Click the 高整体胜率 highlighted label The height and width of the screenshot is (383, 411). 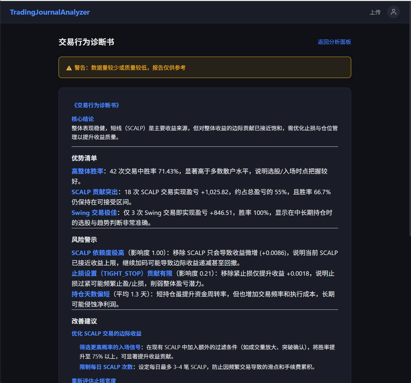point(87,171)
